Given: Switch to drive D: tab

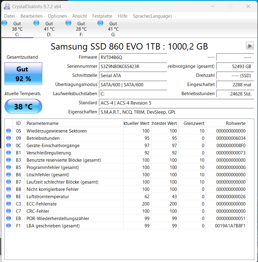Looking at the screenshot, I should pos(49,29).
